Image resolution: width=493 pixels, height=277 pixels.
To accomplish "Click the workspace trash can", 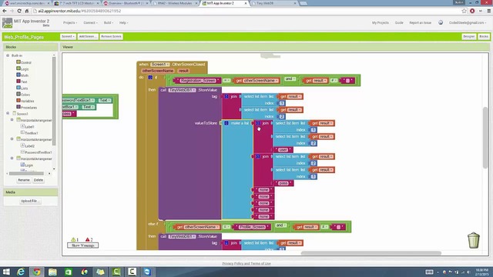I will tap(473, 240).
